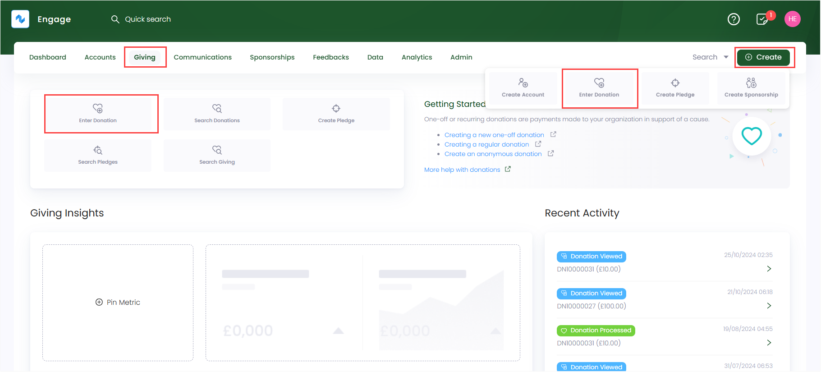Expand DNI0000031 Donation Viewed activity chevron
This screenshot has height=372, width=821.
pyautogui.click(x=769, y=269)
